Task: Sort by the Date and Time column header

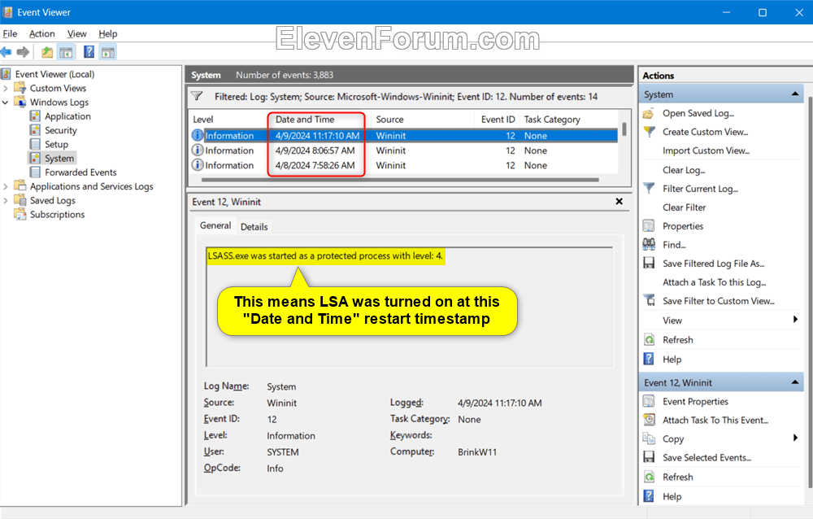Action: (320, 120)
